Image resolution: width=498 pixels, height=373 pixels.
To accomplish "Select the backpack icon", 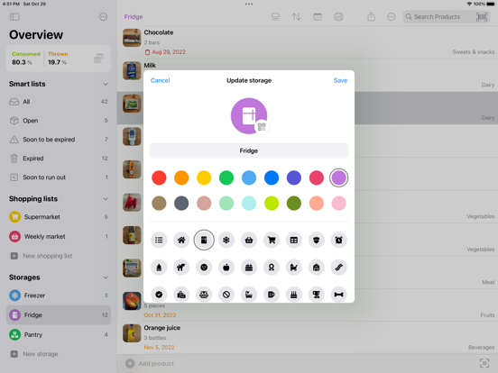I will click(317, 268).
